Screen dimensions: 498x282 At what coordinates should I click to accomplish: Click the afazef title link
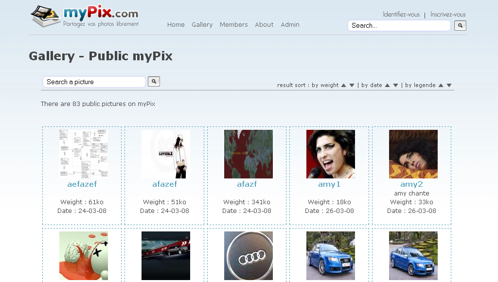click(164, 184)
